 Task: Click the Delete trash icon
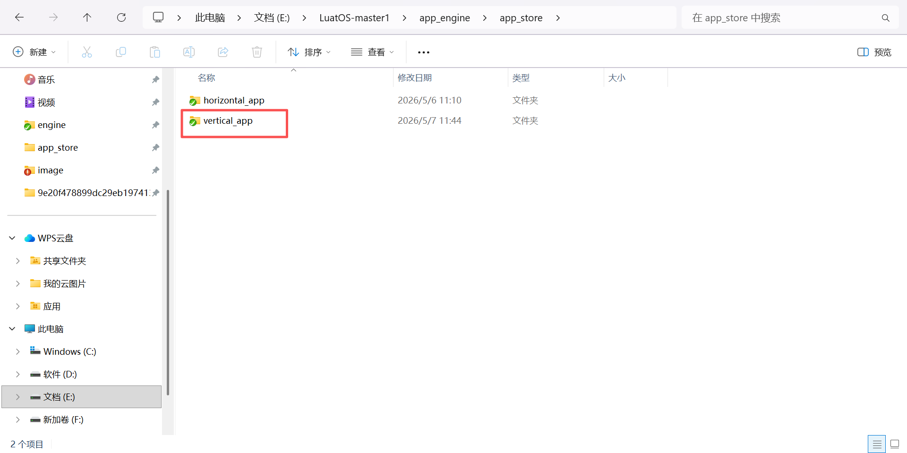tap(257, 52)
